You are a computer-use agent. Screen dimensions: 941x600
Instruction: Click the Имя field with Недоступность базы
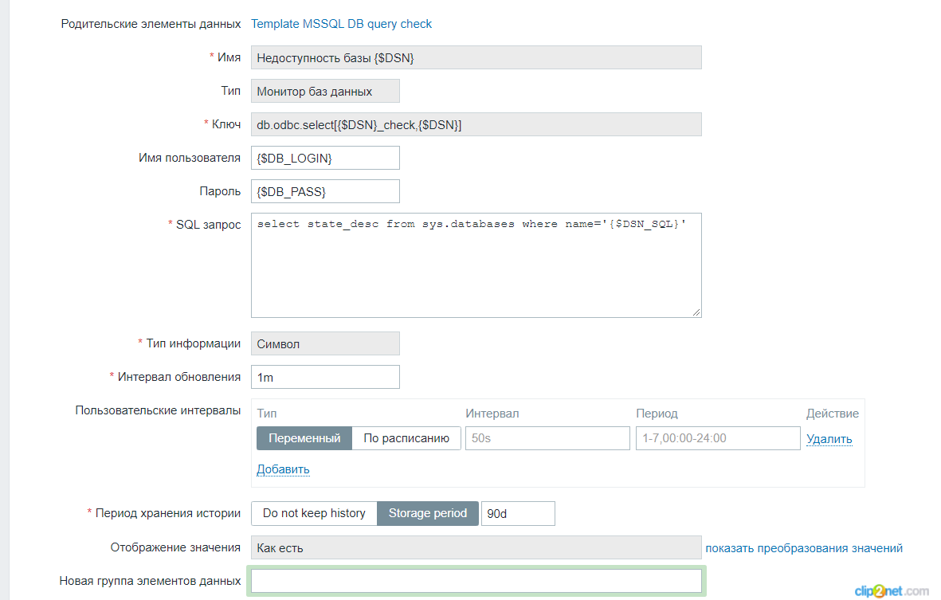476,57
